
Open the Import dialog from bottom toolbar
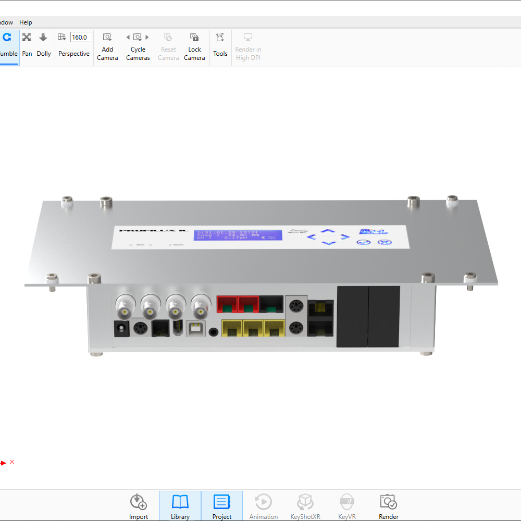pos(139,506)
